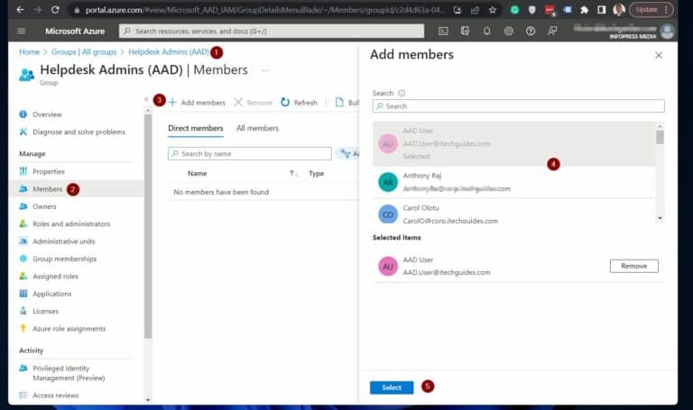This screenshot has width=693, height=410.
Task: Open Licenses in the sidebar
Action: coord(45,311)
